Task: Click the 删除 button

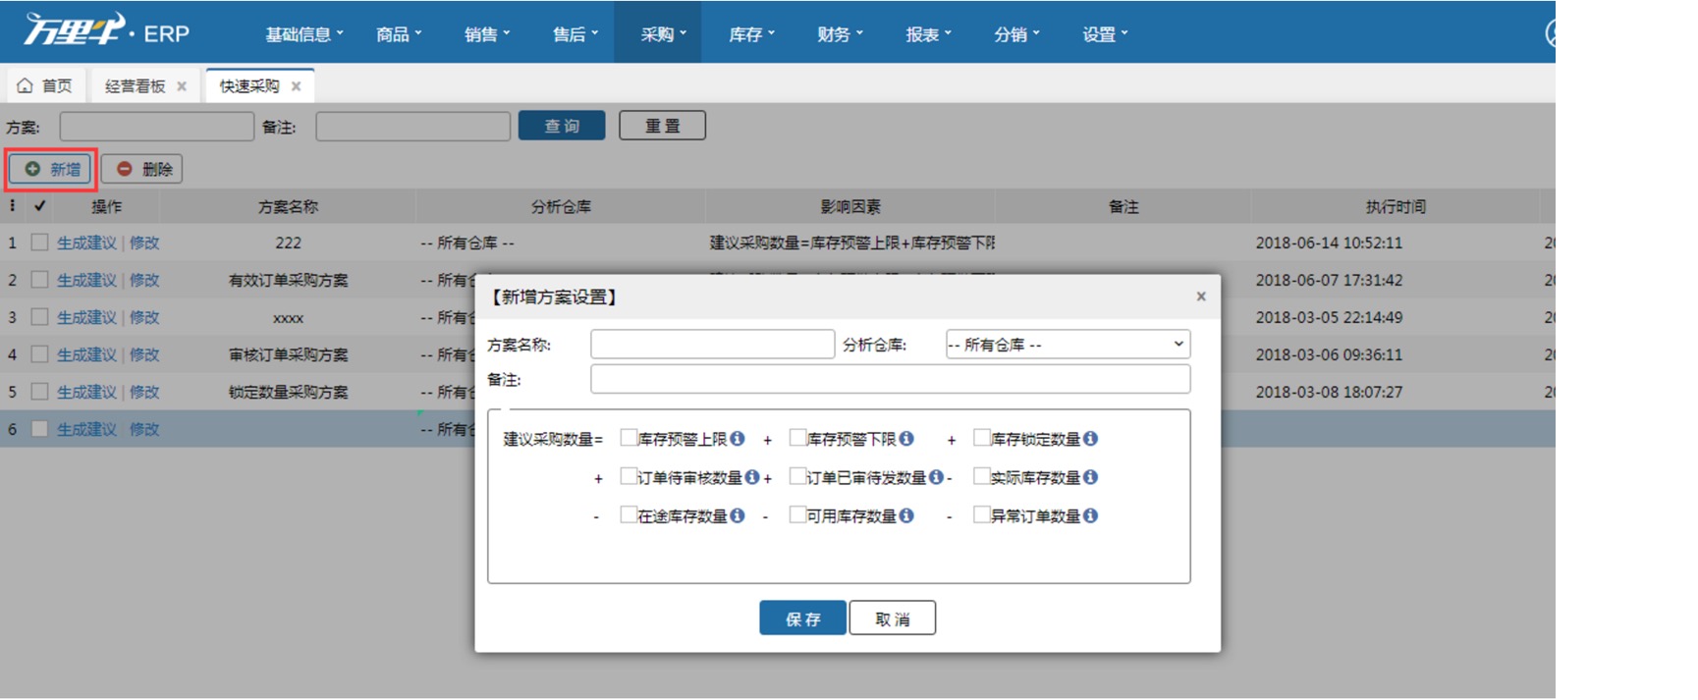Action: [x=142, y=169]
